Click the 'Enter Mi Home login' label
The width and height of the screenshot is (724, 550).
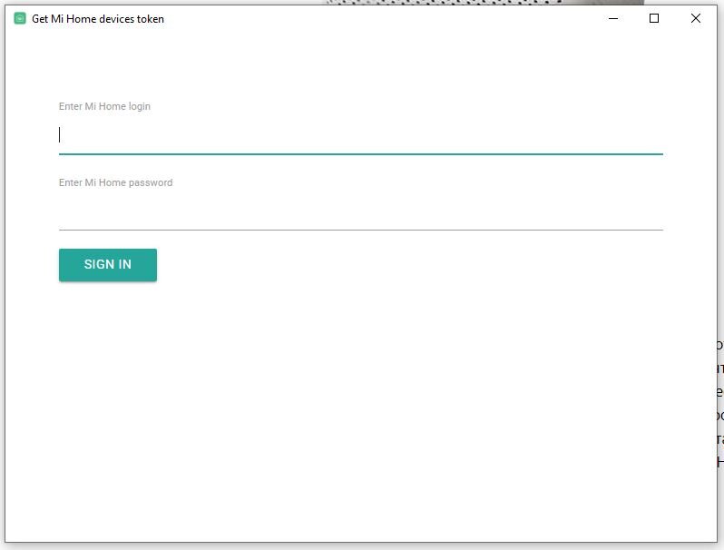(105, 106)
